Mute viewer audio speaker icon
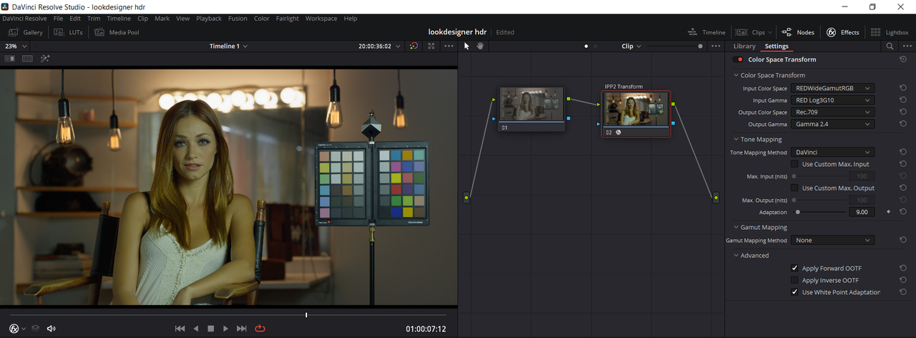The height and width of the screenshot is (338, 916). [x=52, y=329]
